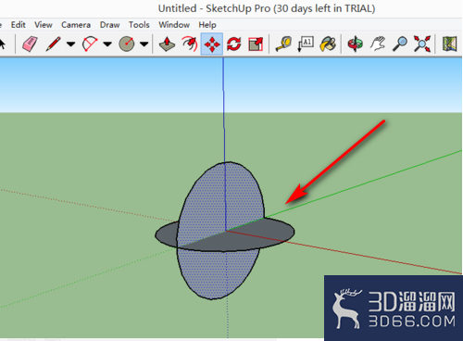Open the Help menu

(207, 25)
